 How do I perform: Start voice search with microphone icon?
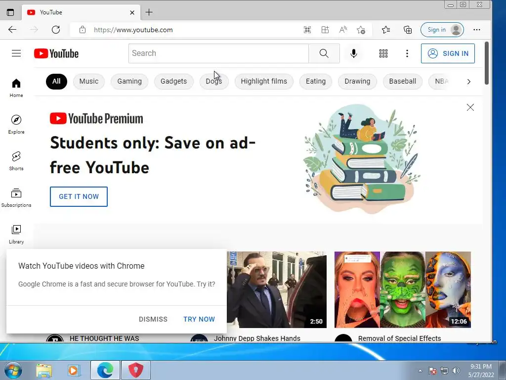354,53
